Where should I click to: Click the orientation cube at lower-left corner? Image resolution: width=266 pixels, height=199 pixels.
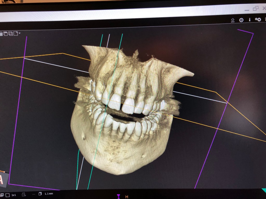4,179
